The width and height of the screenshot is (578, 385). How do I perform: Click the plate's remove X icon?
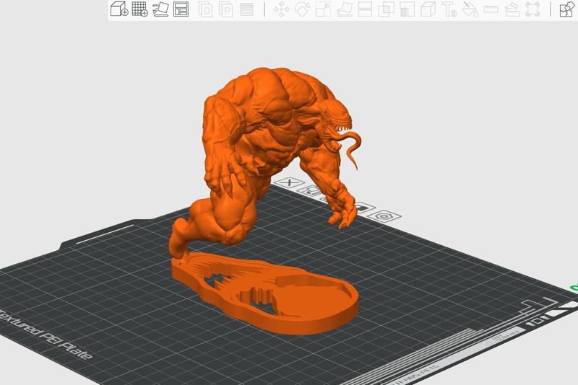point(290,182)
